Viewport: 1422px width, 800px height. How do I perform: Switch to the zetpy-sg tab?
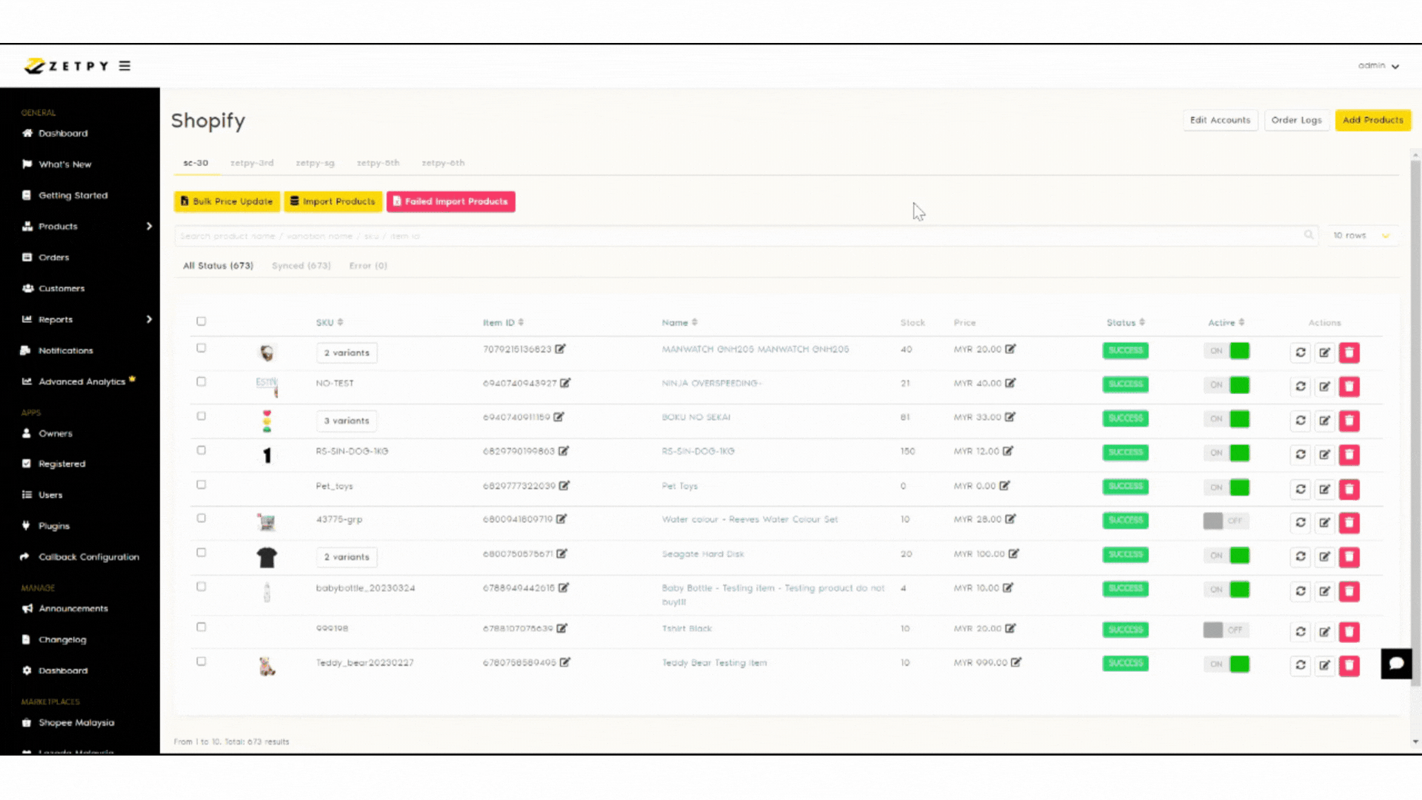click(x=315, y=163)
